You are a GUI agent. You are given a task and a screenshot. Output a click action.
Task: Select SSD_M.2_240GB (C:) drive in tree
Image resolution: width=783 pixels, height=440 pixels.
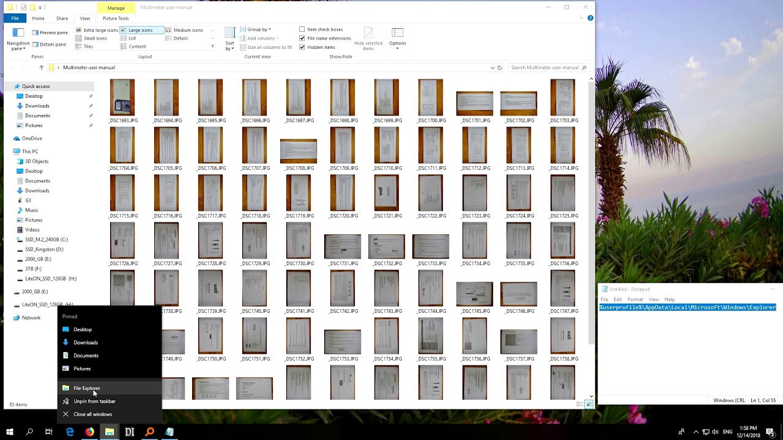tap(46, 240)
